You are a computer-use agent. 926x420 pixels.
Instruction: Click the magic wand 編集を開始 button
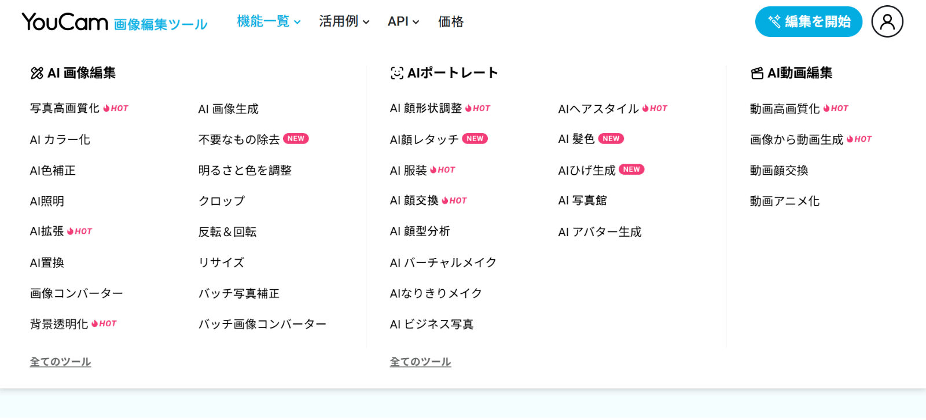[x=809, y=22]
